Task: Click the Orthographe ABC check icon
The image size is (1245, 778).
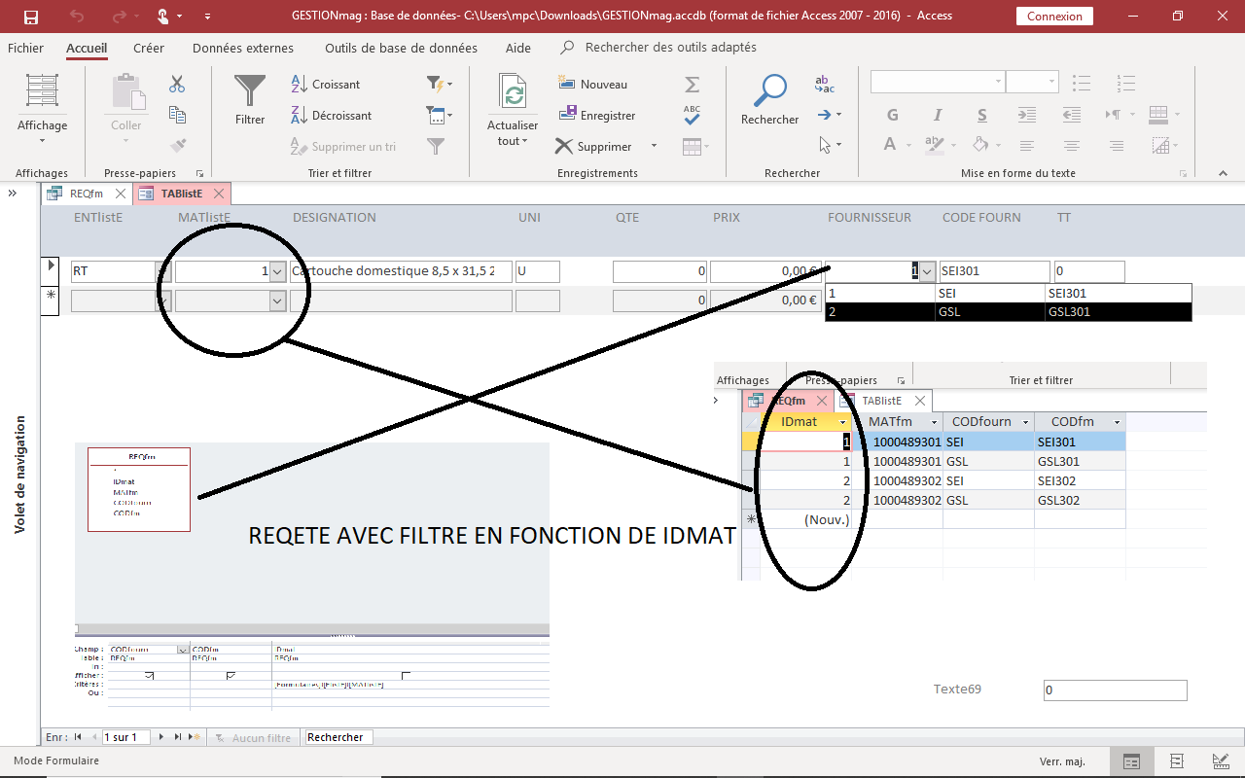Action: click(x=692, y=115)
